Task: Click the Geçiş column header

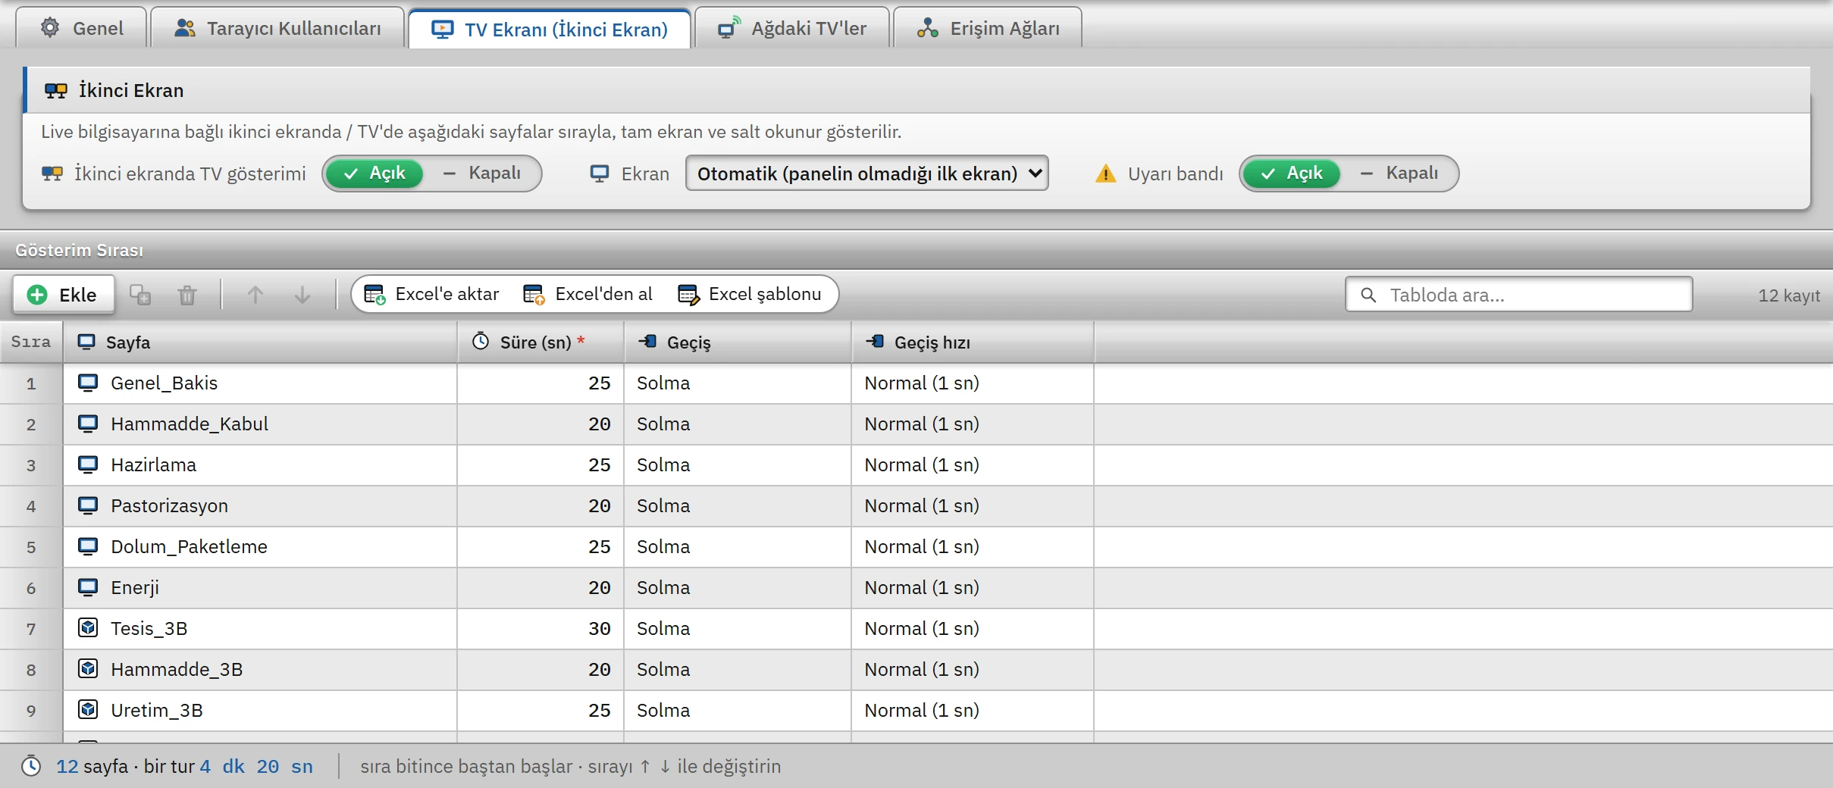Action: 738,342
